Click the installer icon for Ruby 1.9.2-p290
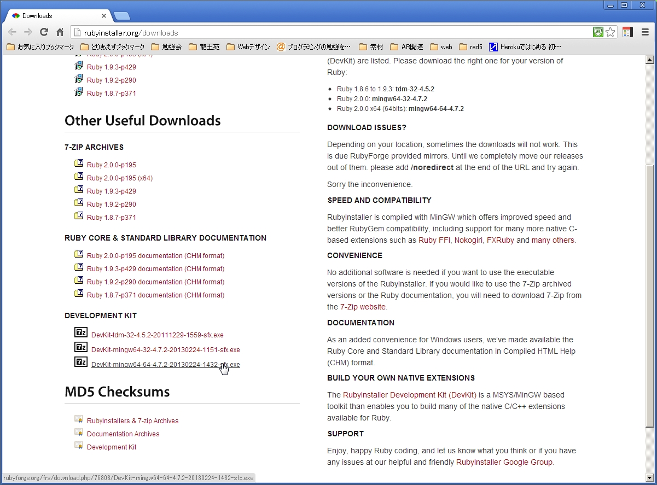The width and height of the screenshot is (657, 485). (x=79, y=79)
